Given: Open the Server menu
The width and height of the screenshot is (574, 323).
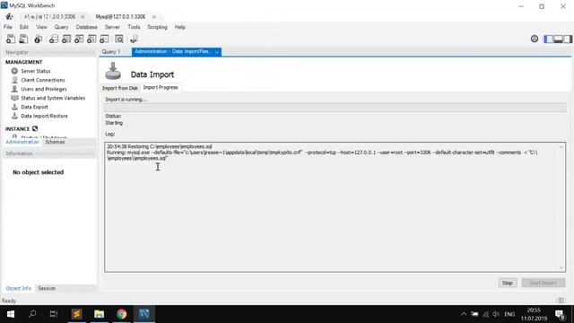Looking at the screenshot, I should 112,27.
